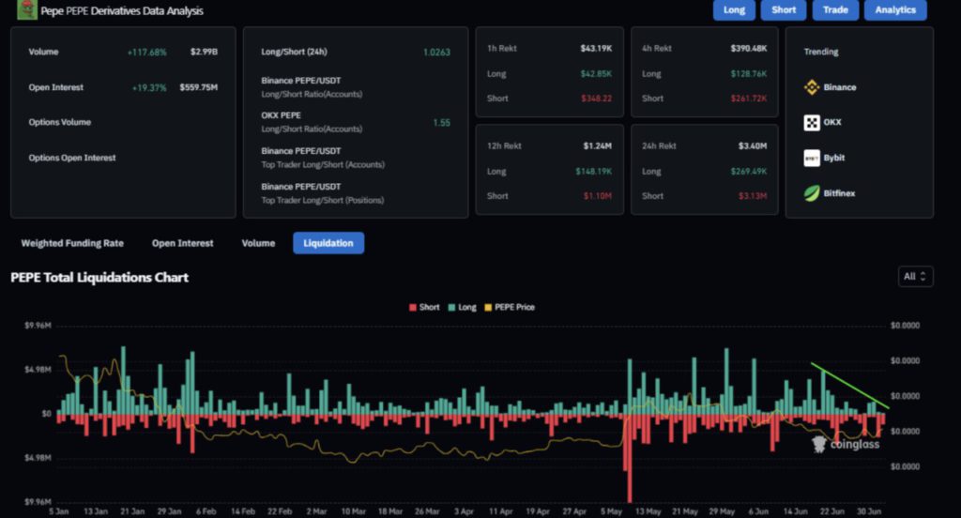Click the blue Long button
Viewport: 961px width, 518px height.
point(734,9)
